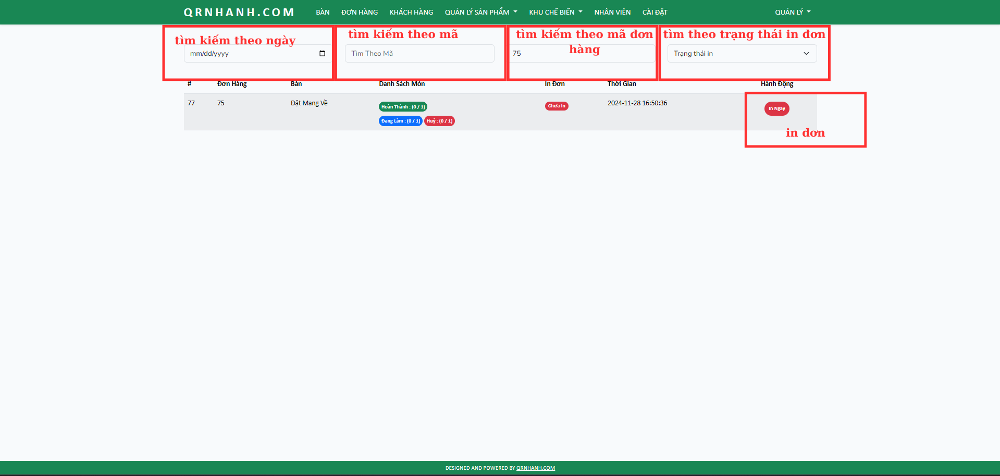This screenshot has width=1000, height=476.
Task: Click the QRNHANH.COM logo
Action: pos(239,12)
